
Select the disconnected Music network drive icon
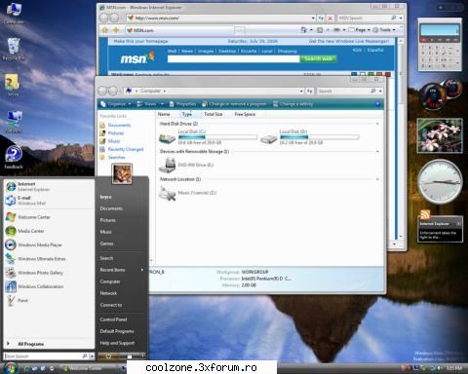click(167, 193)
